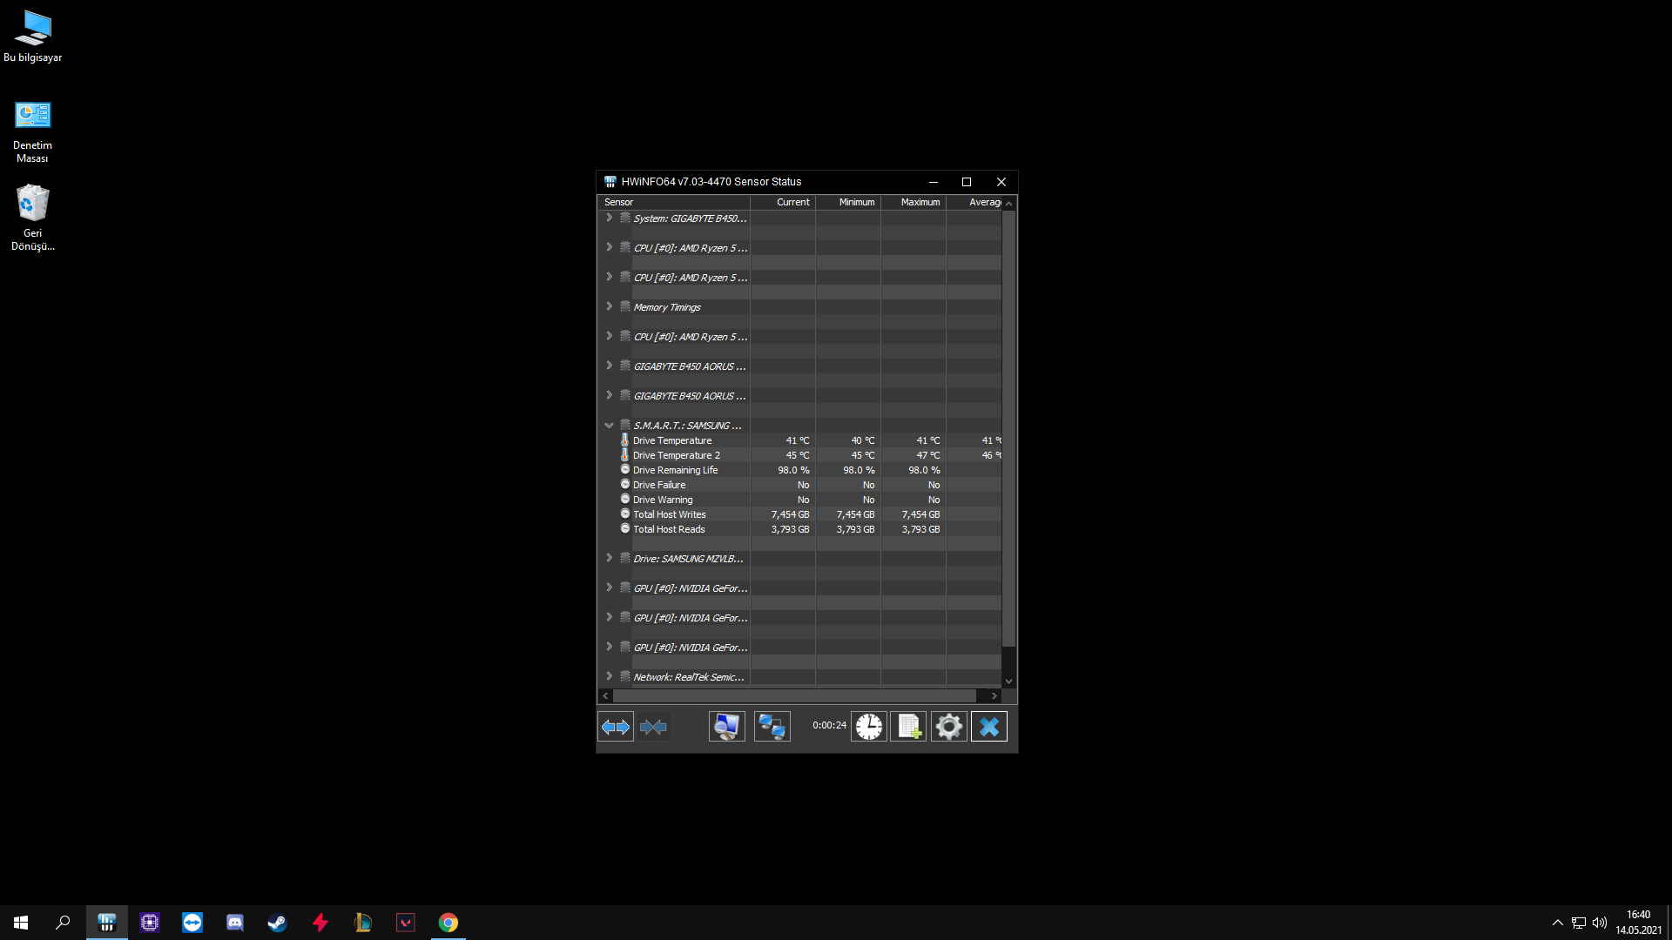Expand the Memory Timings group
Viewport: 1672px width, 940px height.
tap(609, 306)
